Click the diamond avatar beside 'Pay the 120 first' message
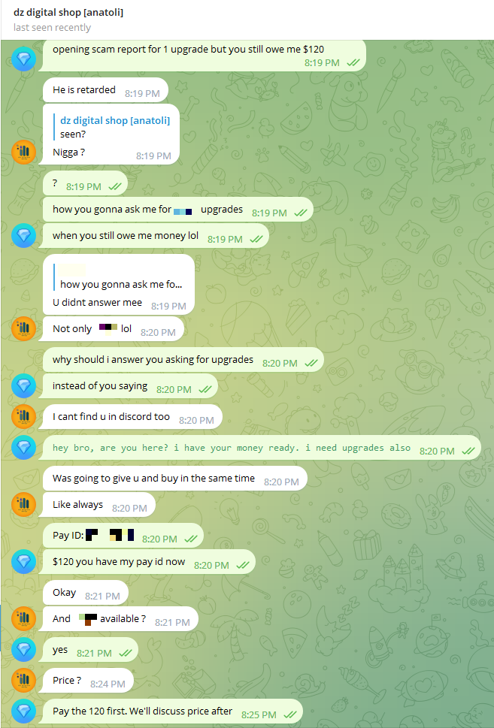Screen dimensions: 494x728 (x=24, y=711)
